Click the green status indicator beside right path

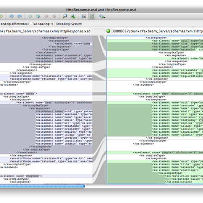click(x=109, y=31)
